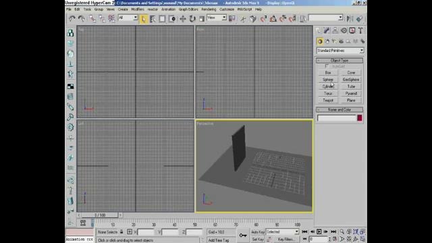Open the selection filter All dropdown

[x=128, y=18]
